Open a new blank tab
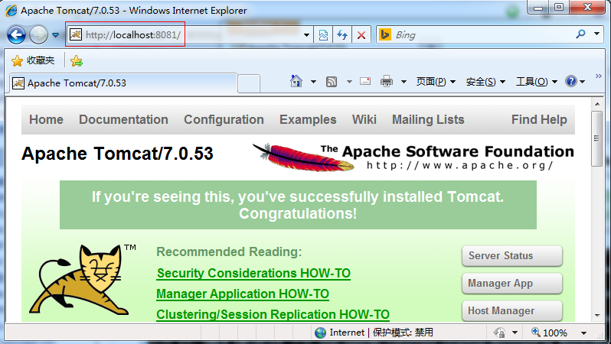 click(249, 83)
